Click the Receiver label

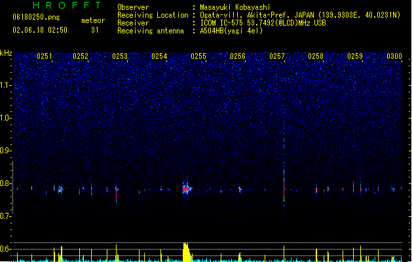pos(133,23)
